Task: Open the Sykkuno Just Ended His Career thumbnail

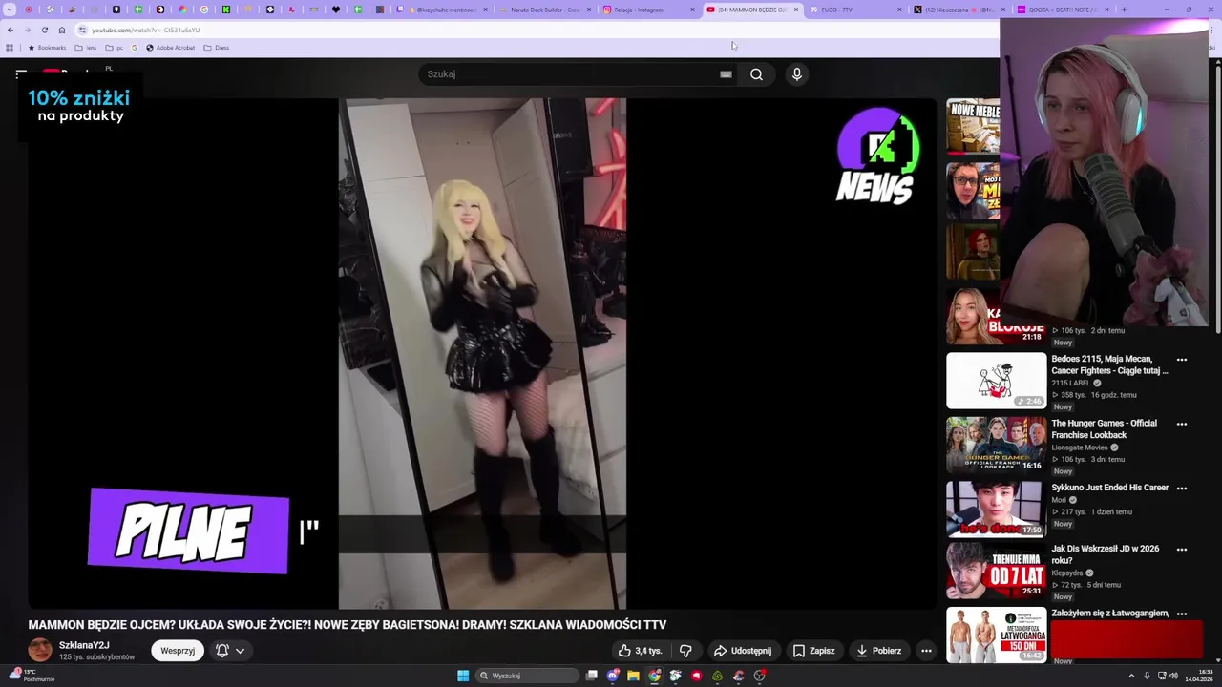Action: tap(996, 509)
